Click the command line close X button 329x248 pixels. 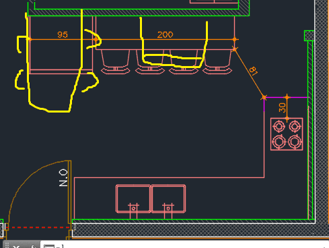(x=16, y=247)
